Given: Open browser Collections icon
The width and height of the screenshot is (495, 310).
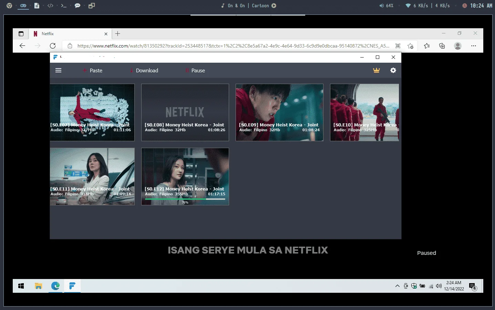Looking at the screenshot, I should coord(442,46).
